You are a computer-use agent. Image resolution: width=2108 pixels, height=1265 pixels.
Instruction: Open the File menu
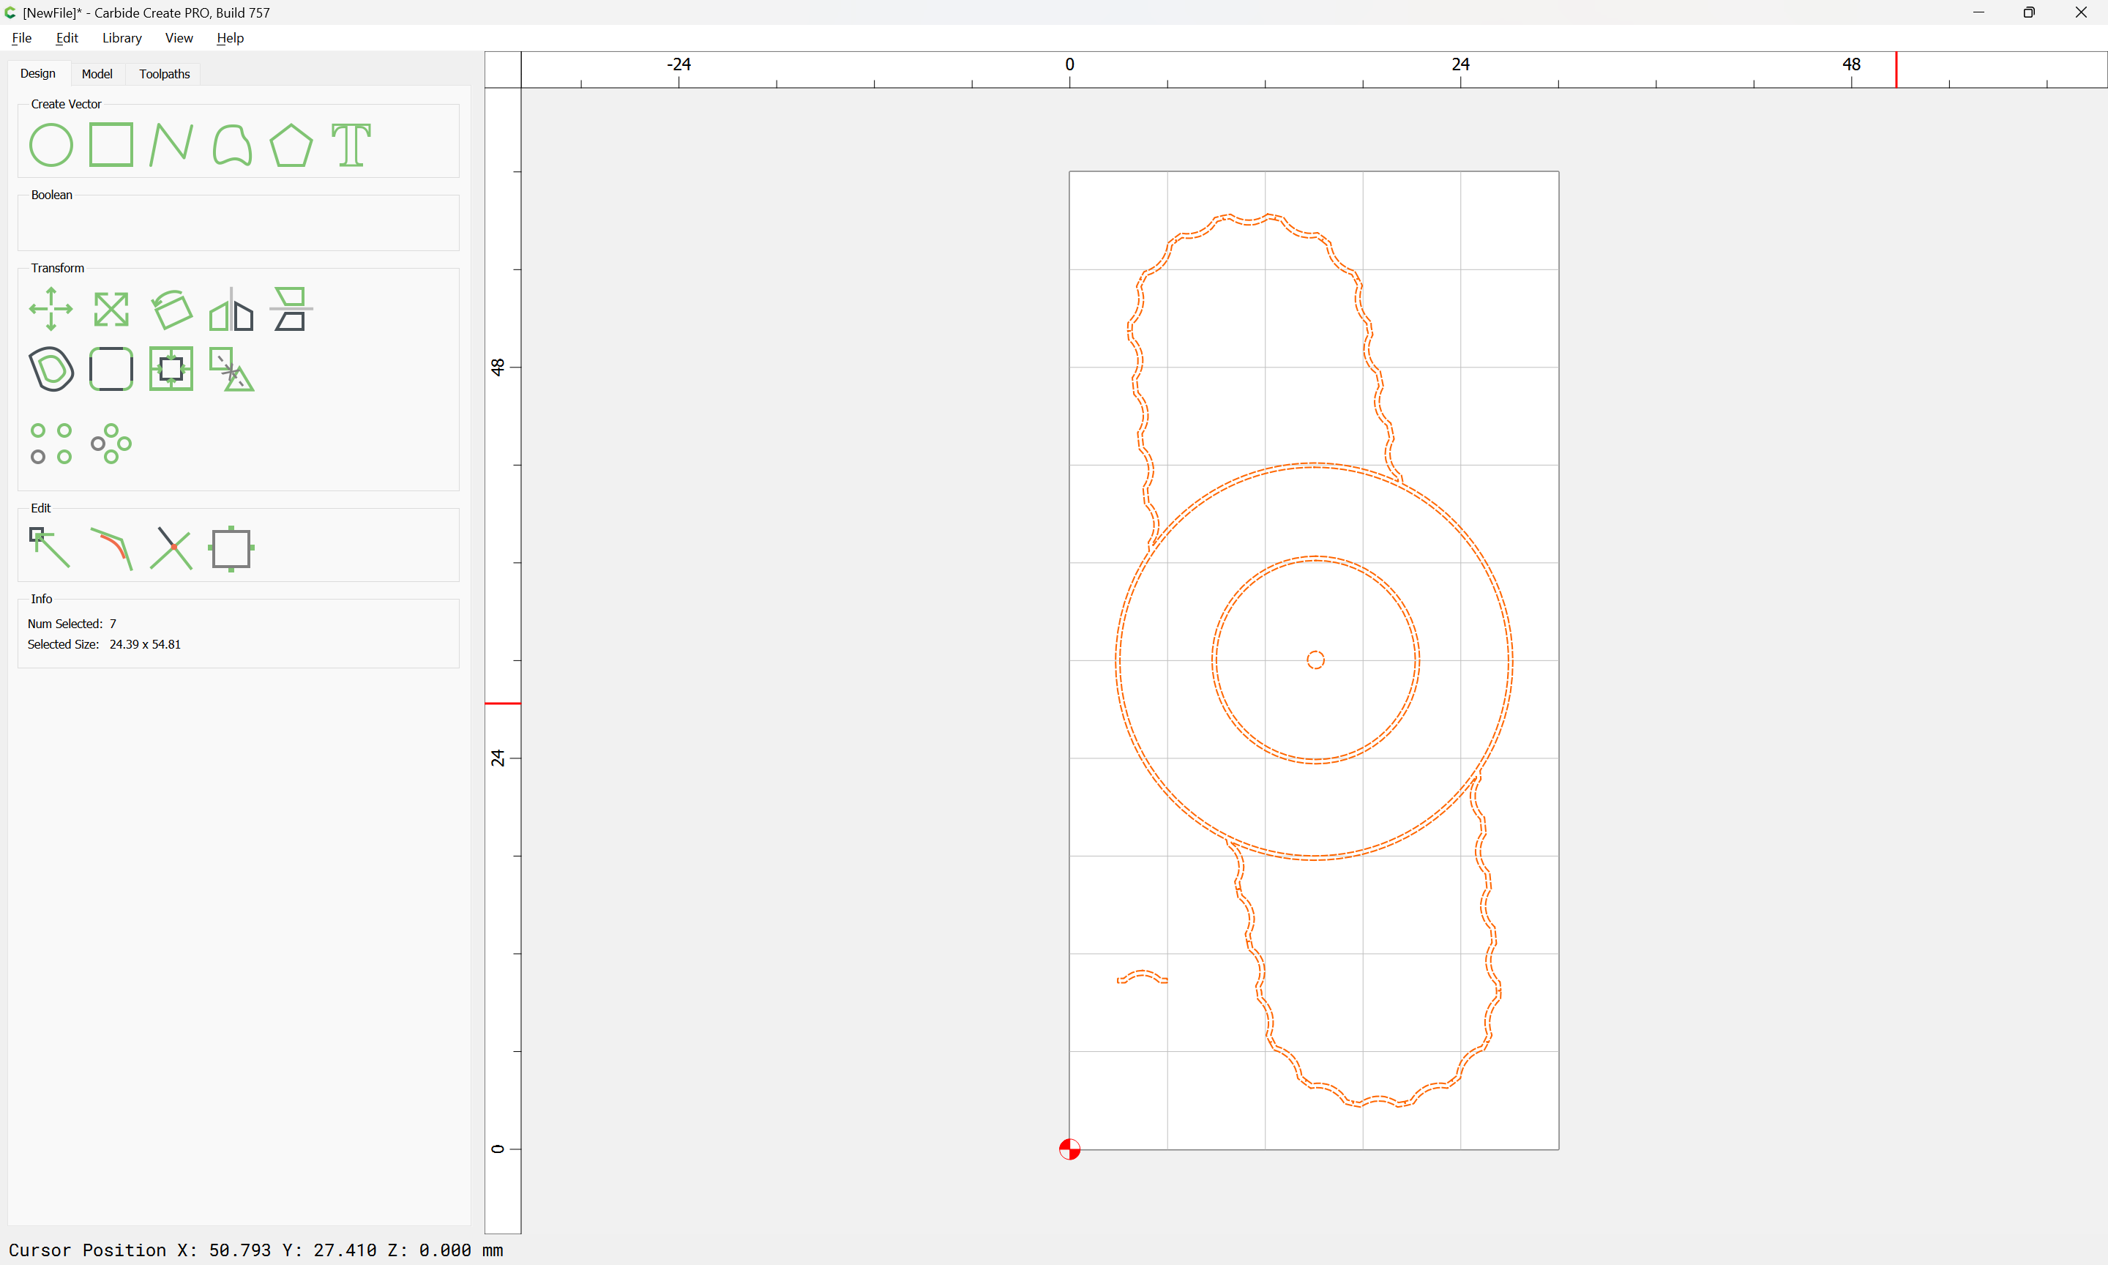tap(22, 37)
